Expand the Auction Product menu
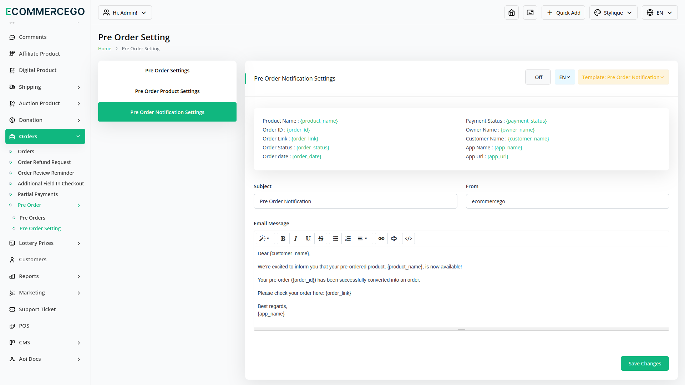 [x=45, y=103]
